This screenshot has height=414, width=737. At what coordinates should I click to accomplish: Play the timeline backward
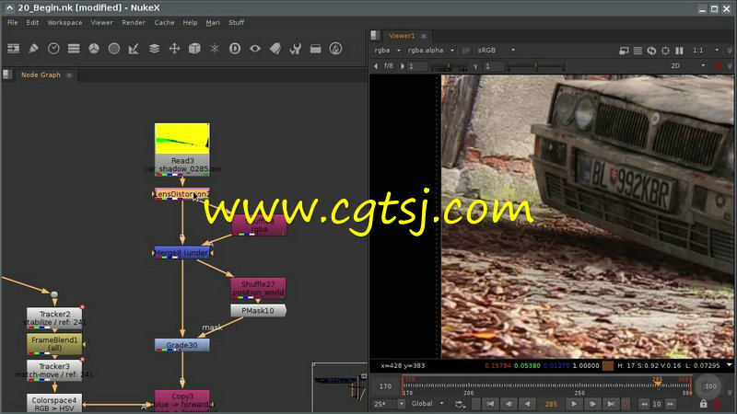point(528,404)
